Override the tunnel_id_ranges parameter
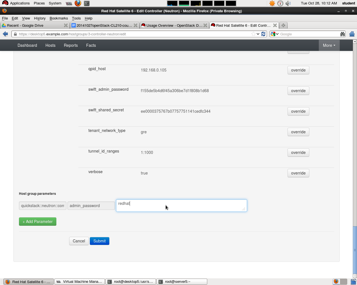 (298, 153)
